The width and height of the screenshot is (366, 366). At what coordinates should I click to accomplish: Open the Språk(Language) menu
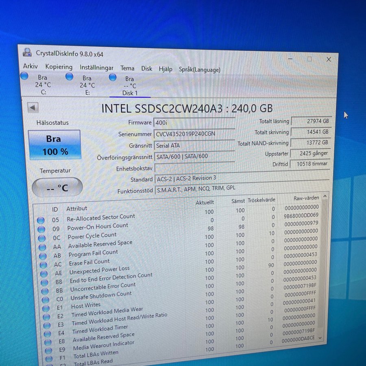200,70
